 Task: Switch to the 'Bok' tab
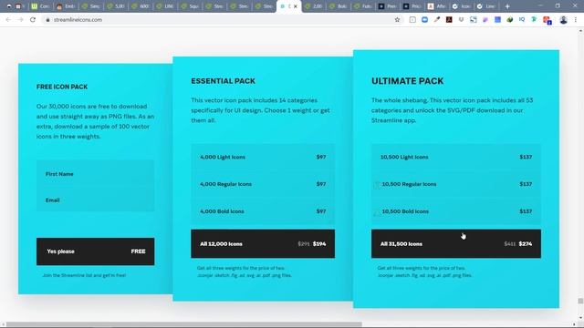[338, 6]
